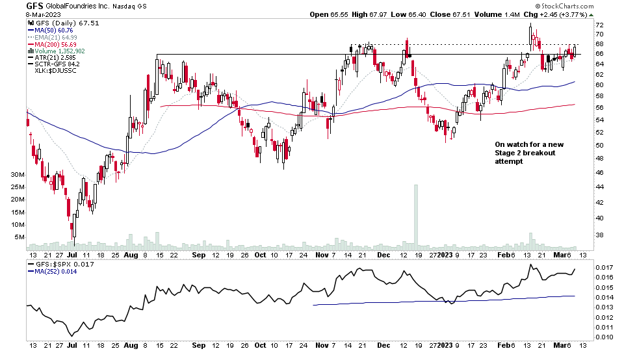Click the MA(252) 0.014 legend entry

(x=56, y=272)
